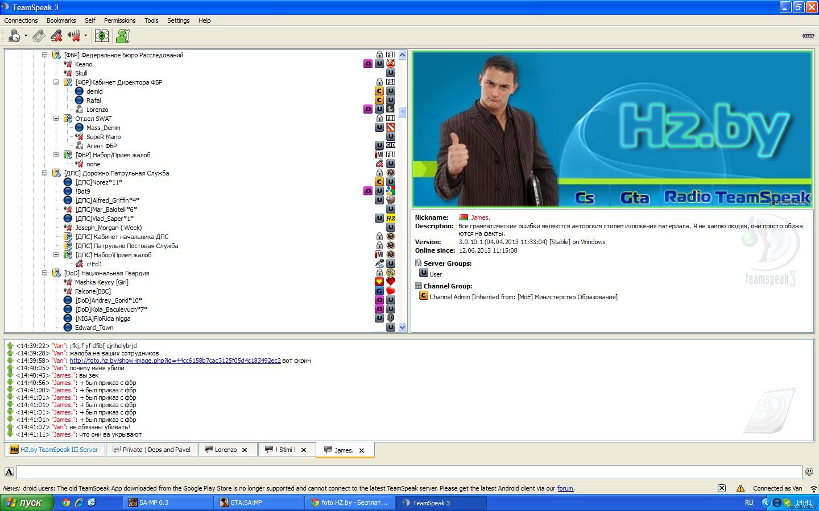This screenshot has width=819, height=511.
Task: Click the away icon next to Агент ФБР
Action: point(79,146)
